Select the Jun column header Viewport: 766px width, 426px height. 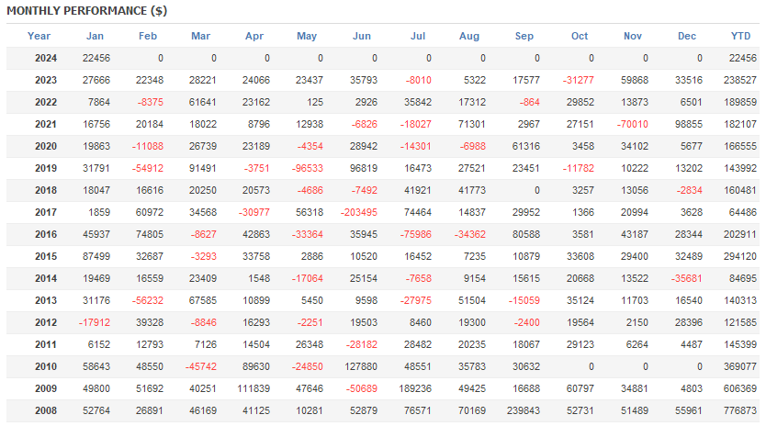pyautogui.click(x=362, y=36)
